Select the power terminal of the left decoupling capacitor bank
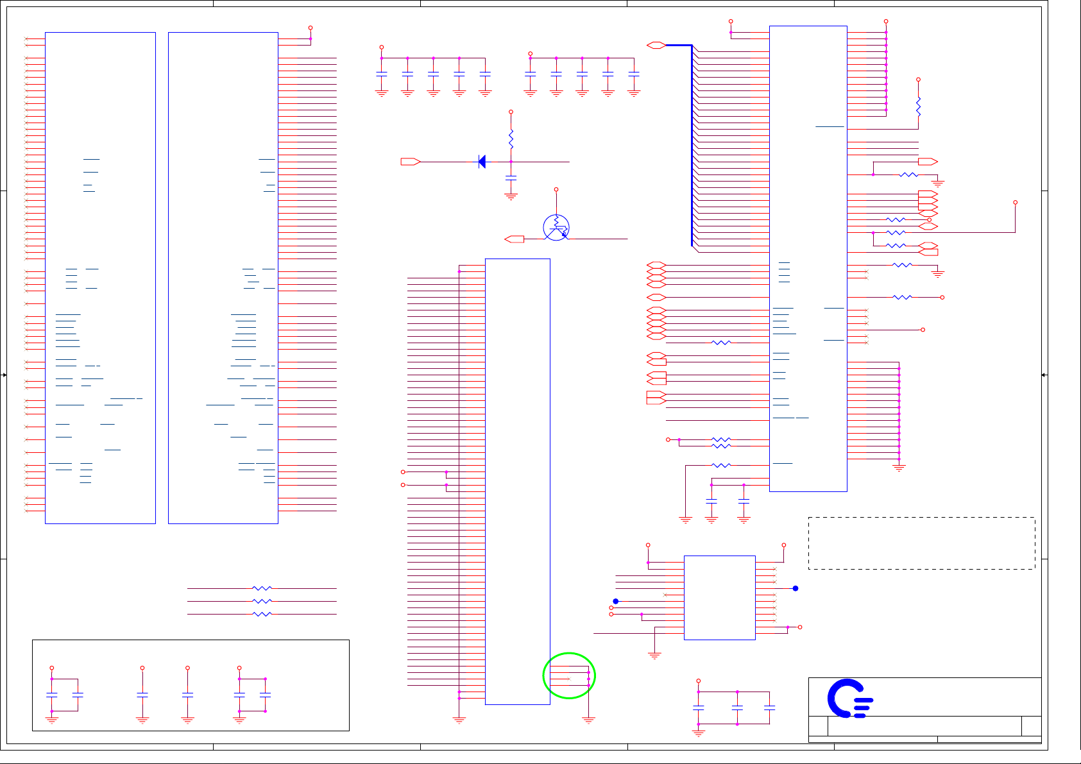Viewport: 1081px width, 764px height. click(382, 47)
